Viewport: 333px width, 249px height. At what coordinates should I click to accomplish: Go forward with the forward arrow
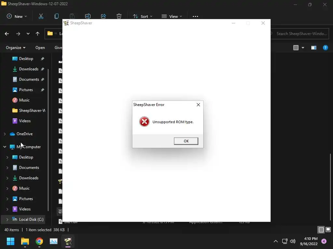point(18,34)
